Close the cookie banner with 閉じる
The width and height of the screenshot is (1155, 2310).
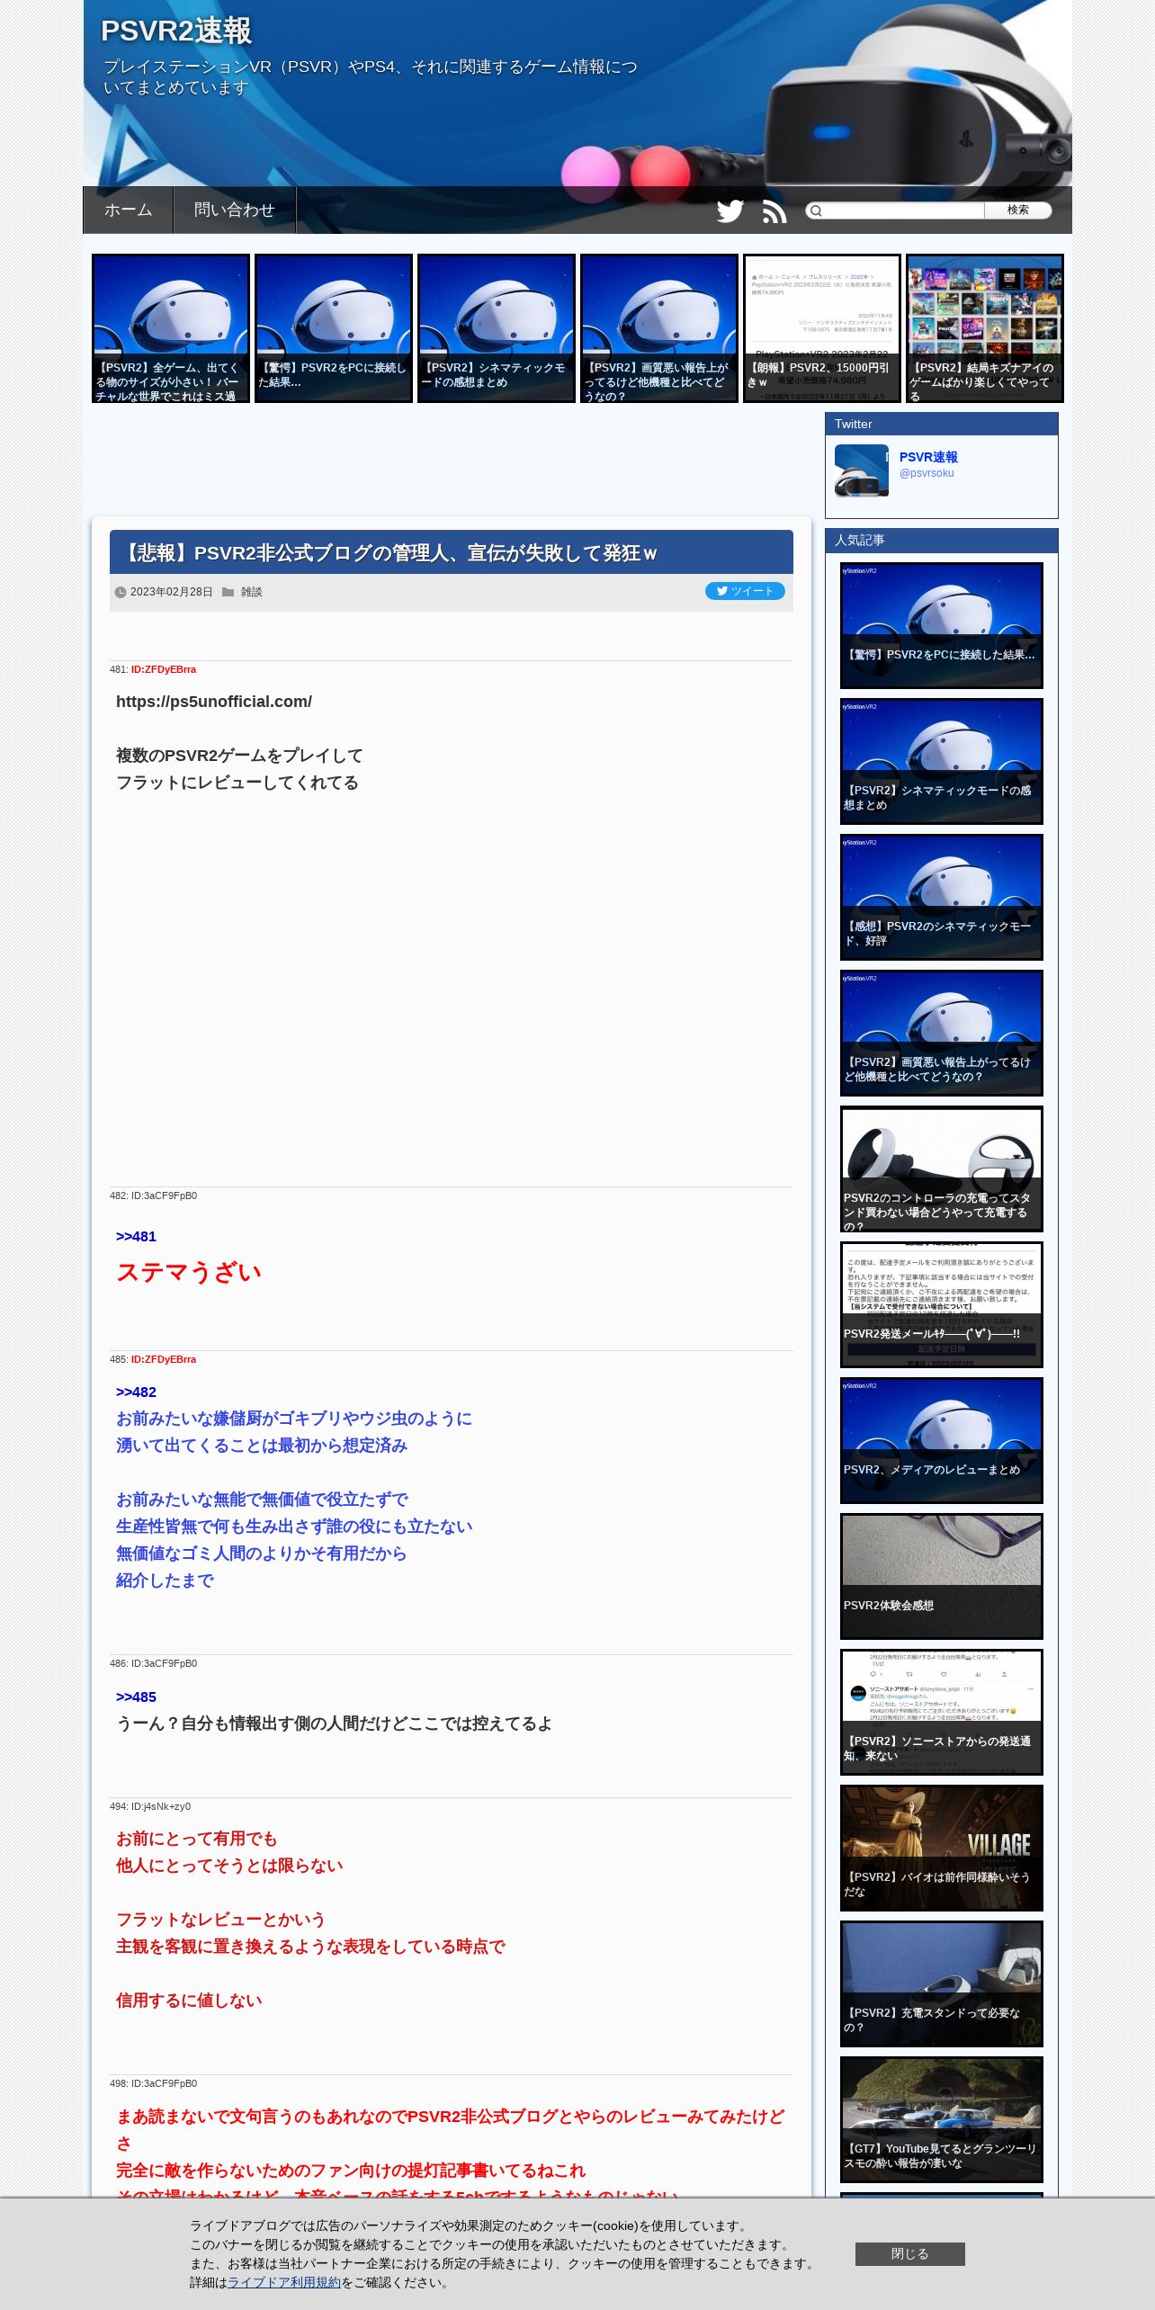click(x=909, y=2253)
